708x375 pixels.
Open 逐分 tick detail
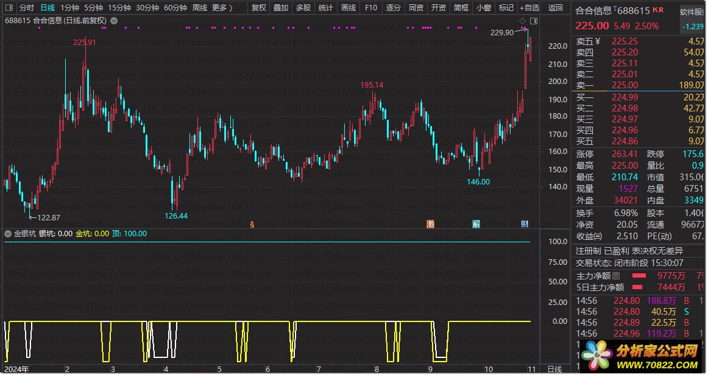(393, 8)
